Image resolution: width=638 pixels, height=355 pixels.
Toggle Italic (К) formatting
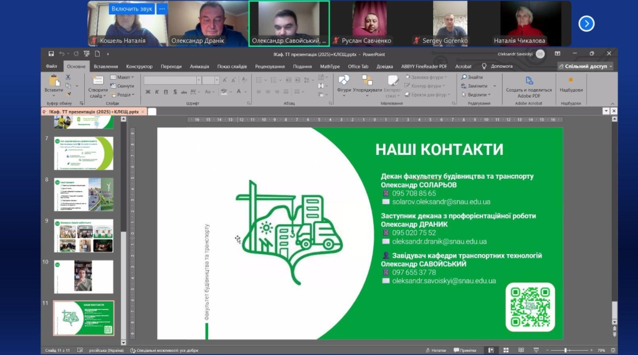click(x=157, y=92)
